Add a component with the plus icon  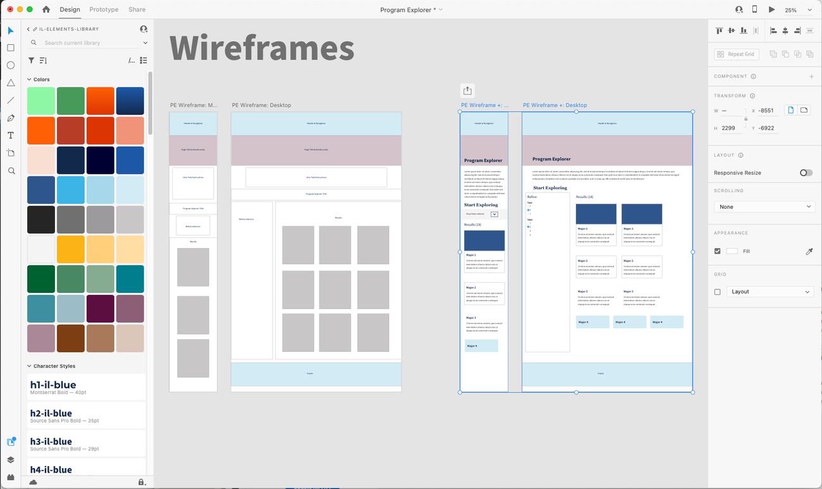[811, 77]
